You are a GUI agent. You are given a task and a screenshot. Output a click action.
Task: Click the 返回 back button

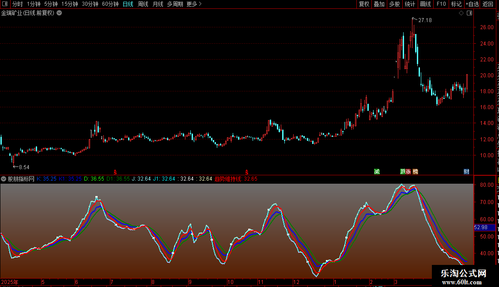point(488,4)
